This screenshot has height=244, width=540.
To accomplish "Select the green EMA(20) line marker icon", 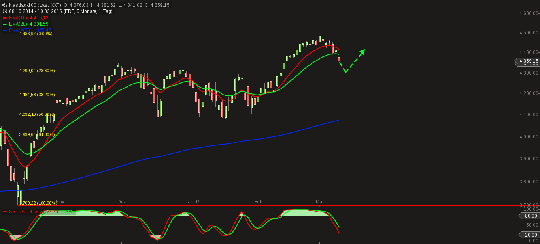I will [x=5, y=24].
